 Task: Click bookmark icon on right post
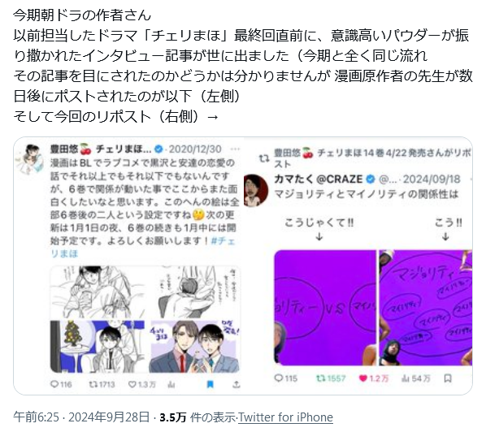tap(448, 378)
